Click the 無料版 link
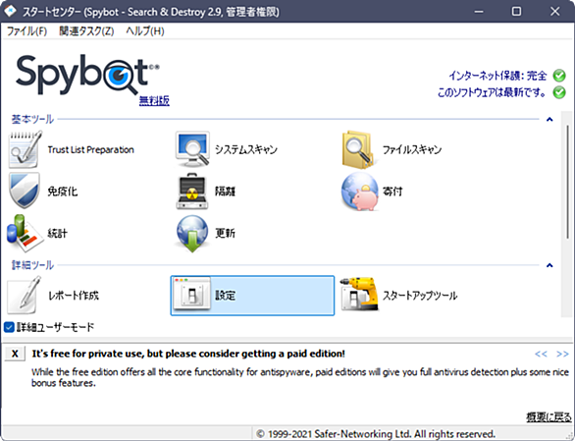The width and height of the screenshot is (575, 441). pos(154,100)
